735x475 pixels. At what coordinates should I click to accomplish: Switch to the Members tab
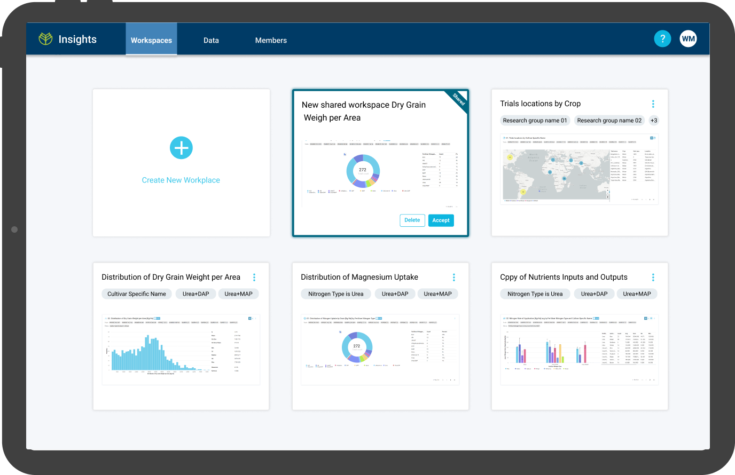(x=271, y=40)
